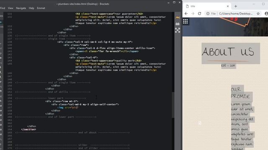Open the grid menu icon on the webpage
The image size is (268, 150).
click(186, 21)
